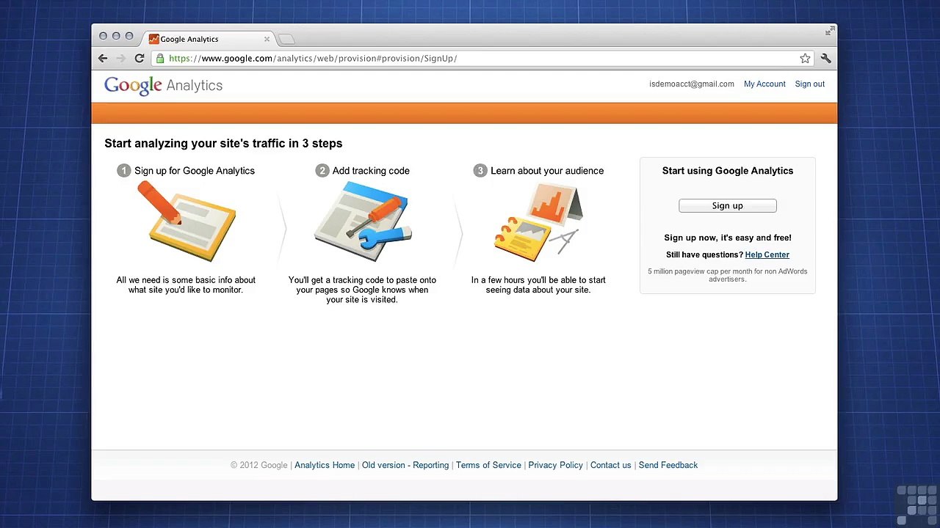Click the 'Add tracking code' step heading

pos(371,170)
